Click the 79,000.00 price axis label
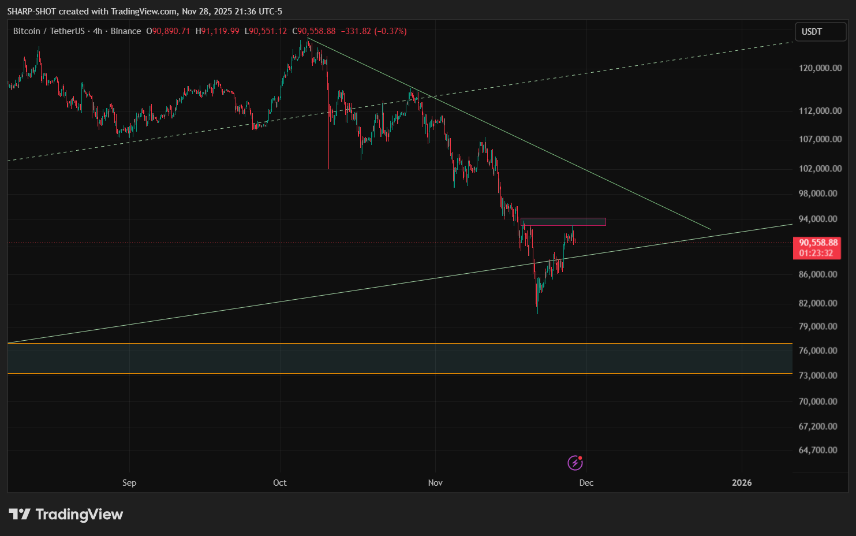Viewport: 856px width, 536px height. coord(818,326)
